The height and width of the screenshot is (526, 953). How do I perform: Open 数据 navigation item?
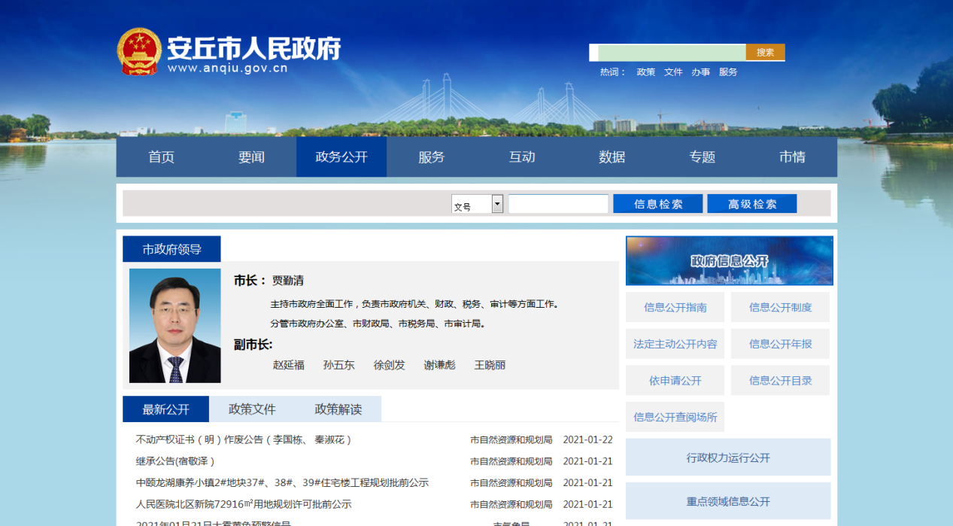coord(612,157)
